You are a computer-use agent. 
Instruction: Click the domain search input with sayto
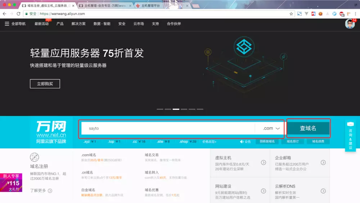point(168,128)
